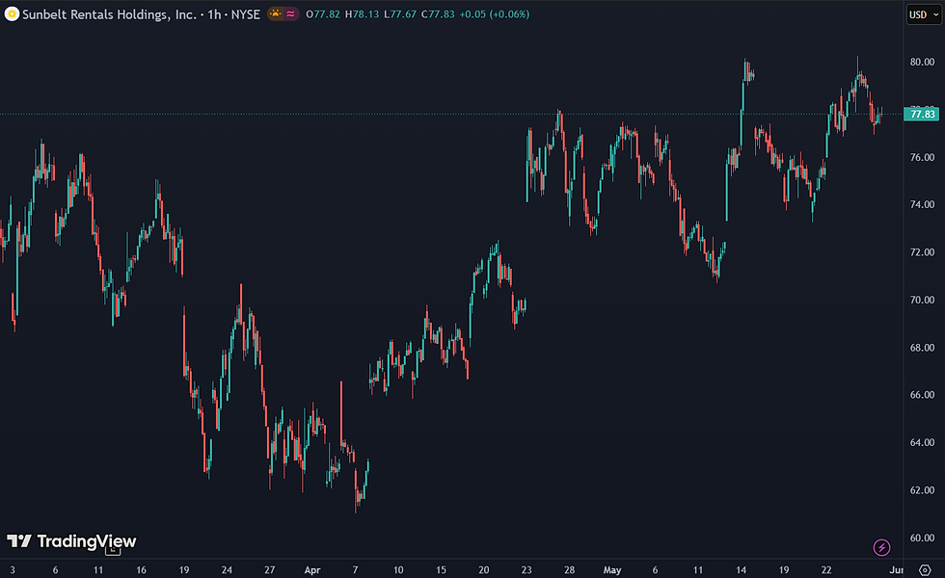This screenshot has width=945, height=578.
Task: Click the 28 date label on time axis
Action: (x=569, y=569)
